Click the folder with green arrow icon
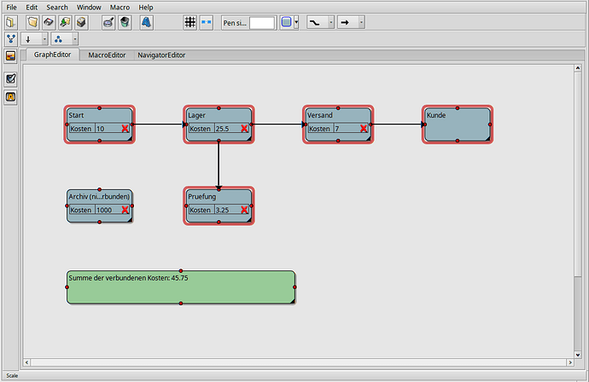Viewport: 589px width, 382px height. [x=65, y=22]
